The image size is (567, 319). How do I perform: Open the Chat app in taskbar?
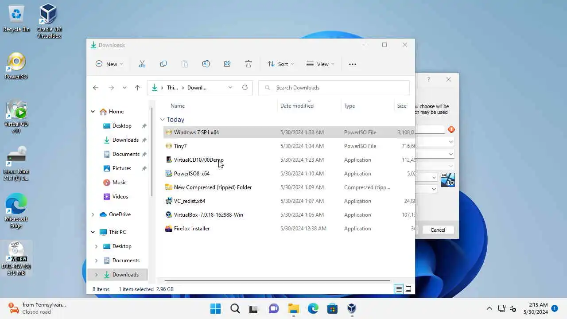click(x=274, y=308)
